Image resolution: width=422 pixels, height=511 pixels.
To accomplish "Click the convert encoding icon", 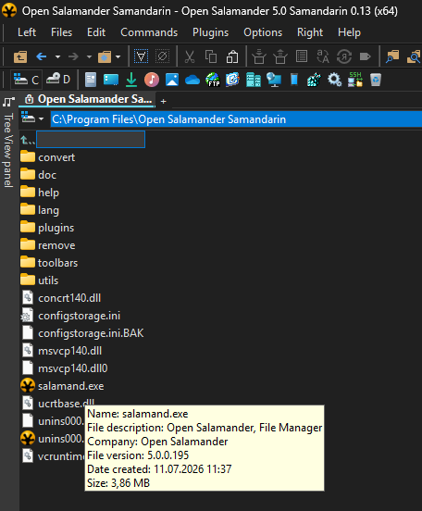I will pos(344,56).
